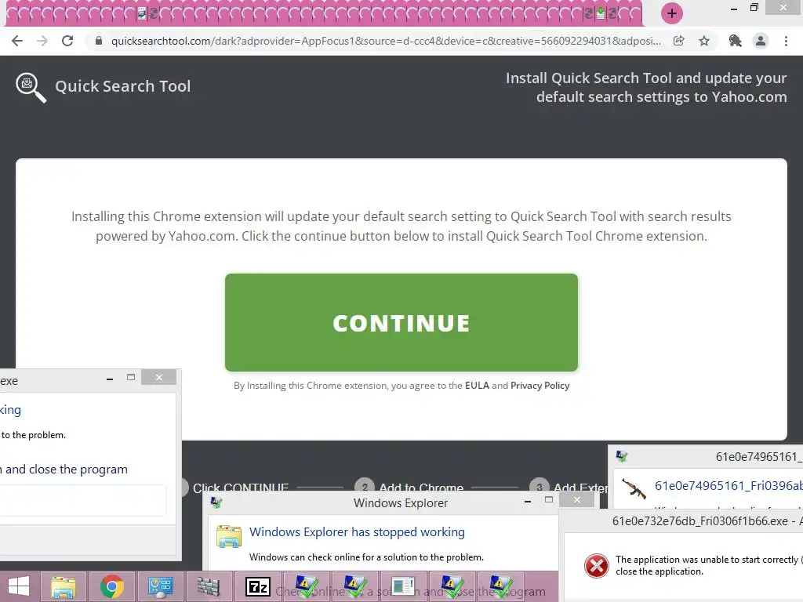Maximize the left .exe error dialog
803x602 pixels.
tap(131, 377)
